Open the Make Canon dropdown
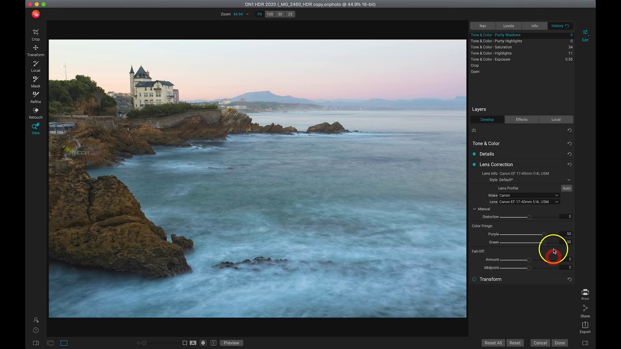Viewport: 621px width, 349px height. click(529, 195)
